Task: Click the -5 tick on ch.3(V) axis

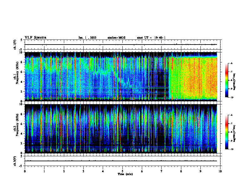Action: 21,166
